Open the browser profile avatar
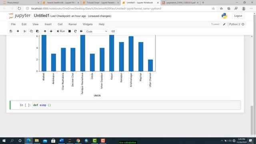Image resolution: width=256 pixels, height=144 pixels. tap(244, 9)
